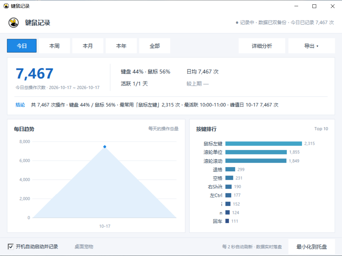Click the 结论 summary label

(x=20, y=105)
